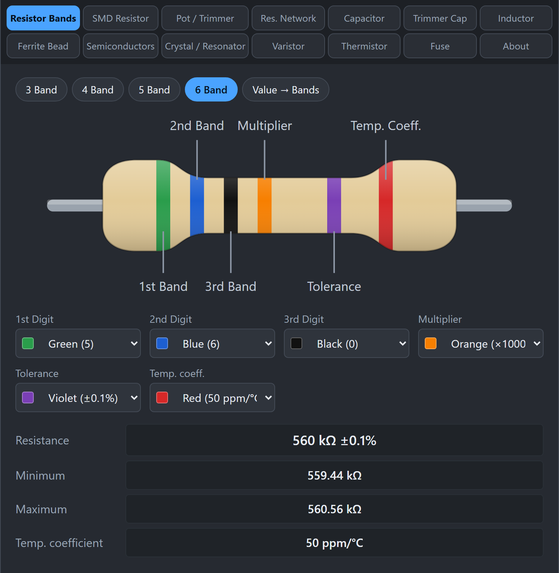
Task: Open the 1st Digit dropdown showing Green (5)
Action: tap(78, 343)
